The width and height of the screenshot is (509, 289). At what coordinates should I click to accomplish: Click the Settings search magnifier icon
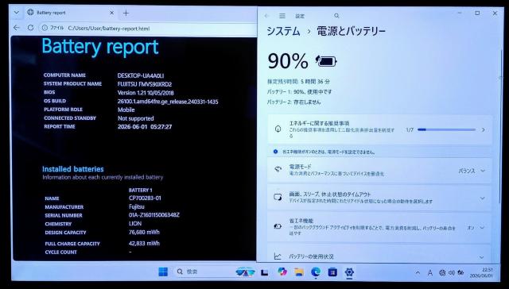coord(336,16)
